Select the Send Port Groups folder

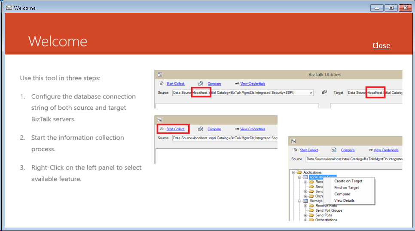[x=329, y=210]
